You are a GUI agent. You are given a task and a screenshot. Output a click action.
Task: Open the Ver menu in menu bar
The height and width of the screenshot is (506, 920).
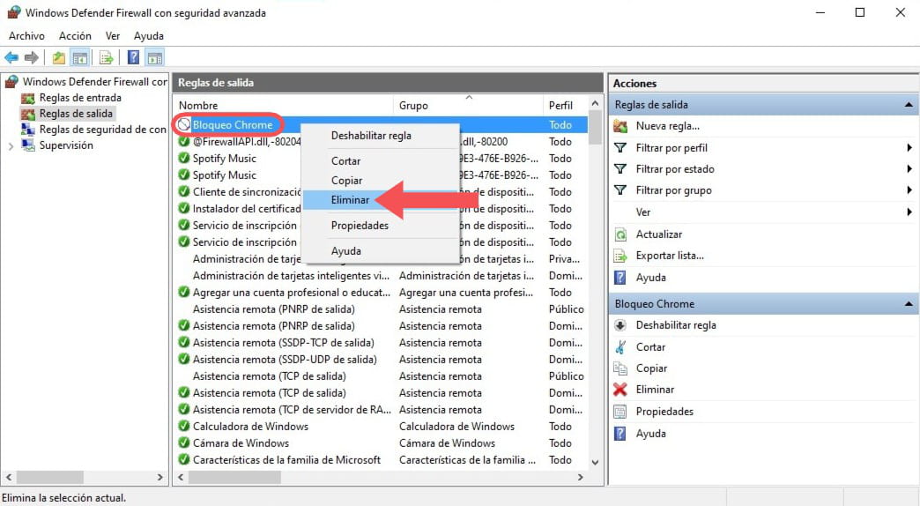tap(113, 36)
